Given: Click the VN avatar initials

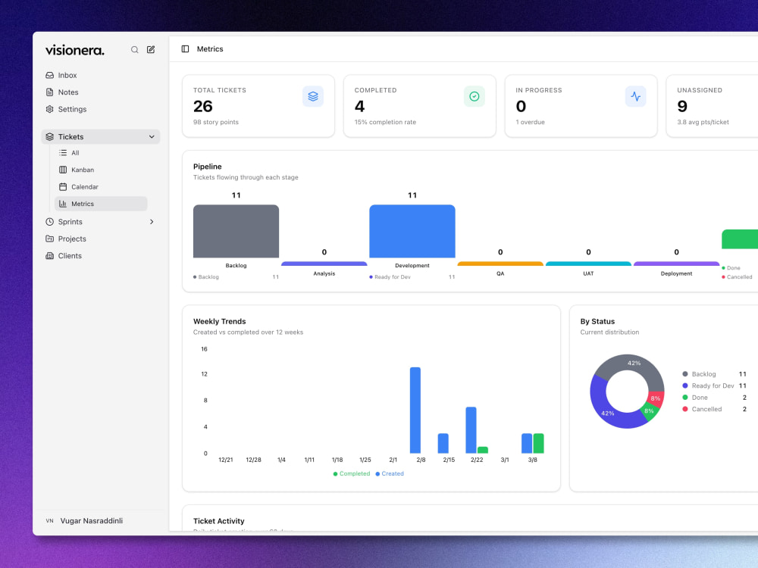Looking at the screenshot, I should click(50, 521).
